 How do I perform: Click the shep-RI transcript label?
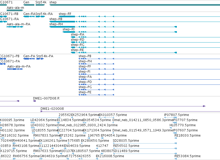pyautogui.click(x=69, y=29)
